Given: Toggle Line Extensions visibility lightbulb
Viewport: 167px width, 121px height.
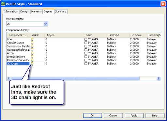Looking at the screenshot, I should tap(32, 57).
